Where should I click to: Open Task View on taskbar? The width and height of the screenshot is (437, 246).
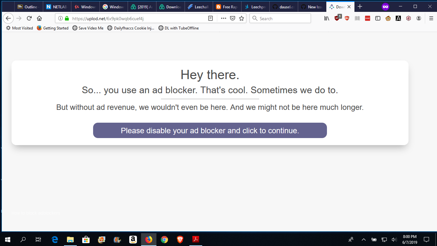coord(38,239)
